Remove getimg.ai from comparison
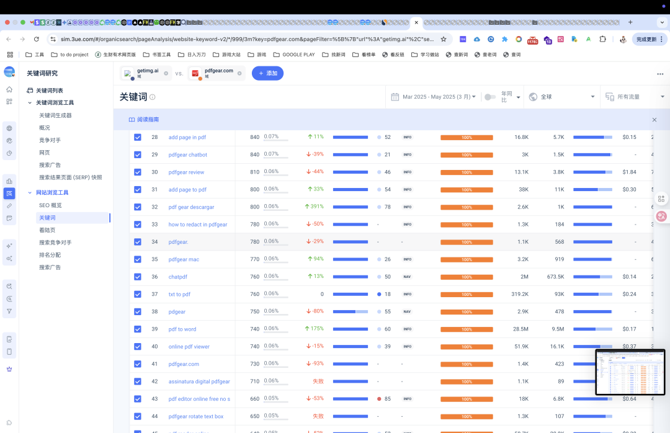670x433 pixels. tap(166, 74)
